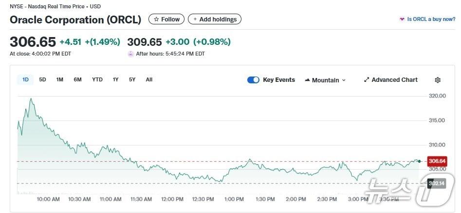Click the purple icon beside Is ORCL a buy now
The width and height of the screenshot is (461, 213).
pyautogui.click(x=402, y=19)
